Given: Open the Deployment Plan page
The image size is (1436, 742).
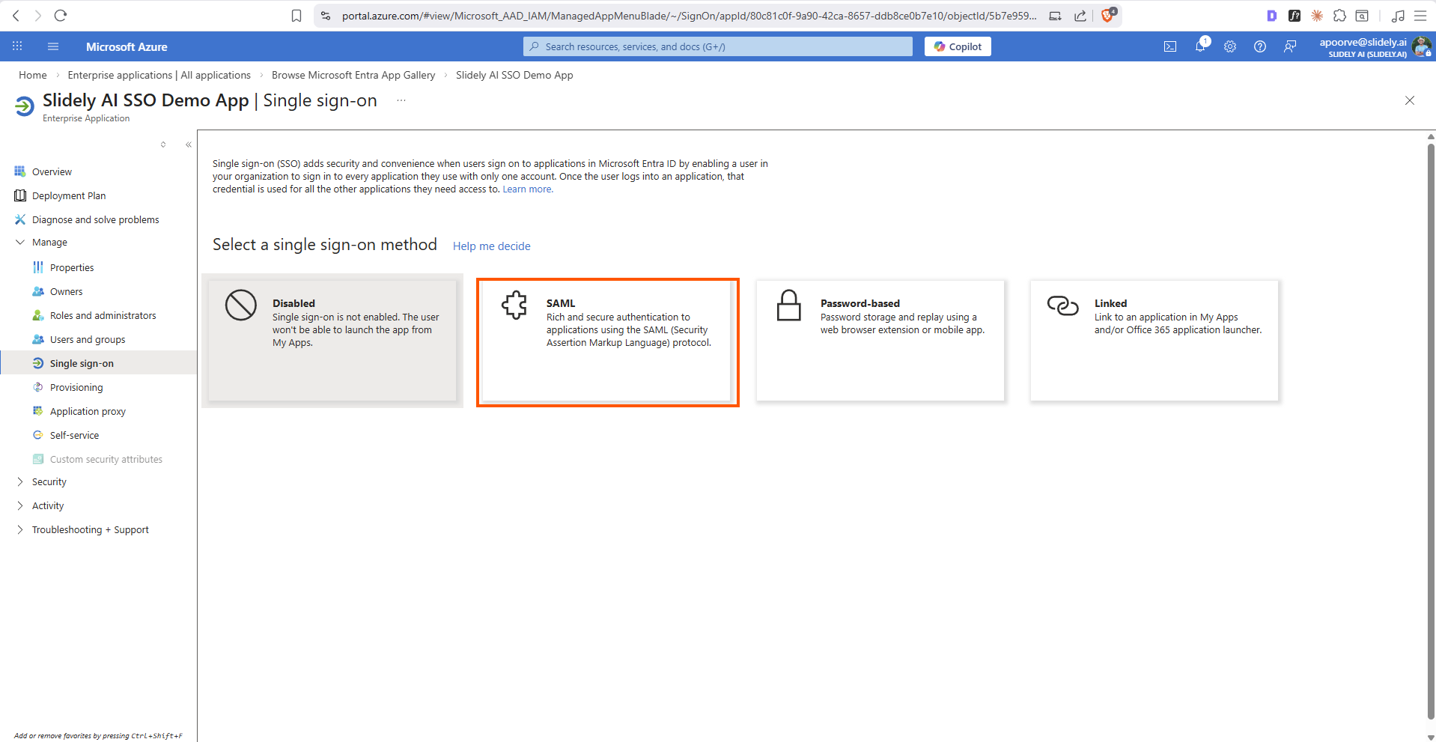Looking at the screenshot, I should coord(69,195).
